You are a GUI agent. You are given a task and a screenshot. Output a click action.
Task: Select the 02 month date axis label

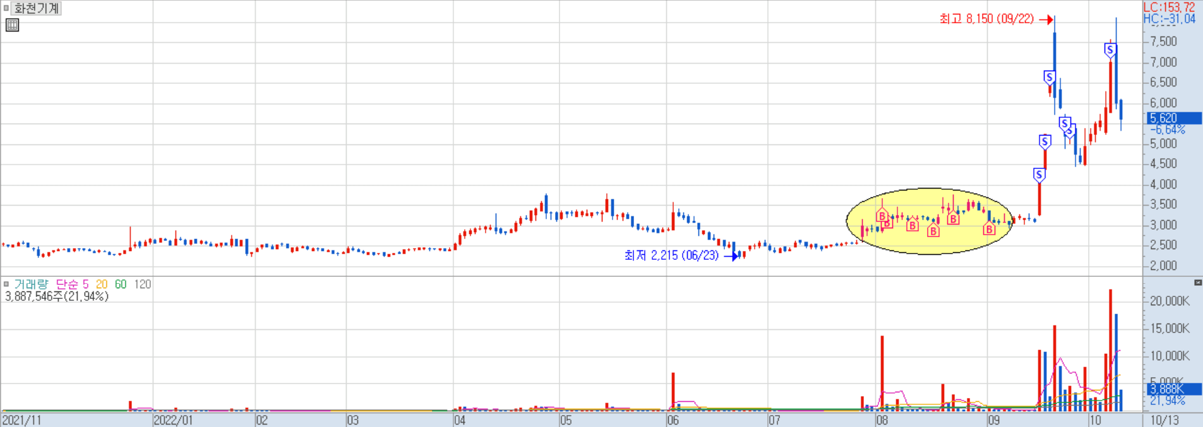click(x=262, y=420)
